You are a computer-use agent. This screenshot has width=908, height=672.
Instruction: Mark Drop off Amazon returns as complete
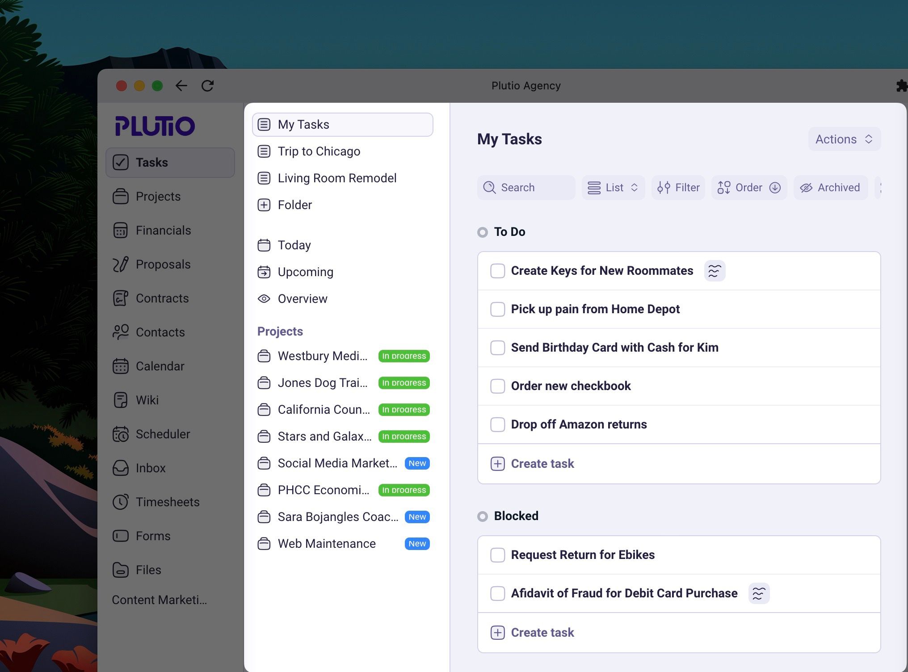point(497,424)
